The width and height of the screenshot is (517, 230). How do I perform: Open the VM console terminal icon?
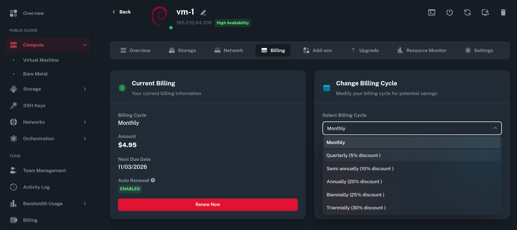click(431, 12)
